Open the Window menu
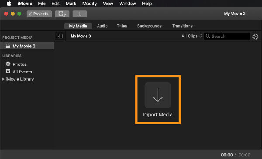262x159 pixels. coord(128,3)
